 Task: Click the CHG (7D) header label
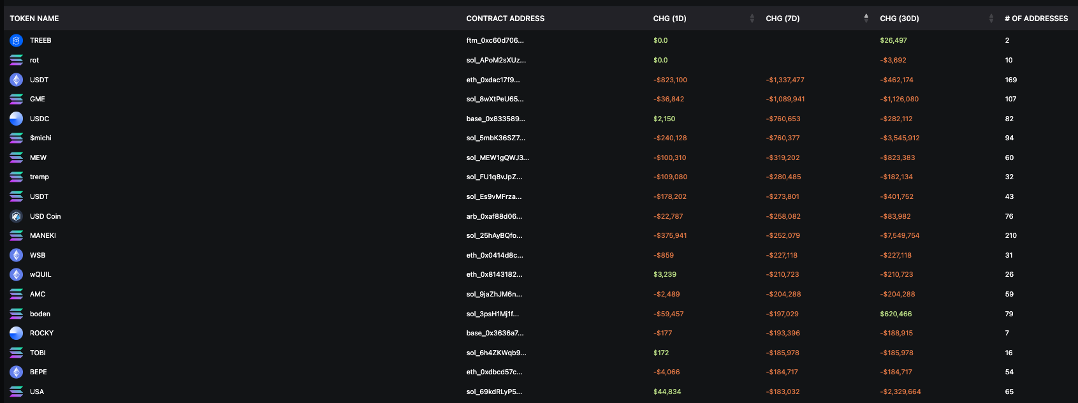(x=783, y=18)
